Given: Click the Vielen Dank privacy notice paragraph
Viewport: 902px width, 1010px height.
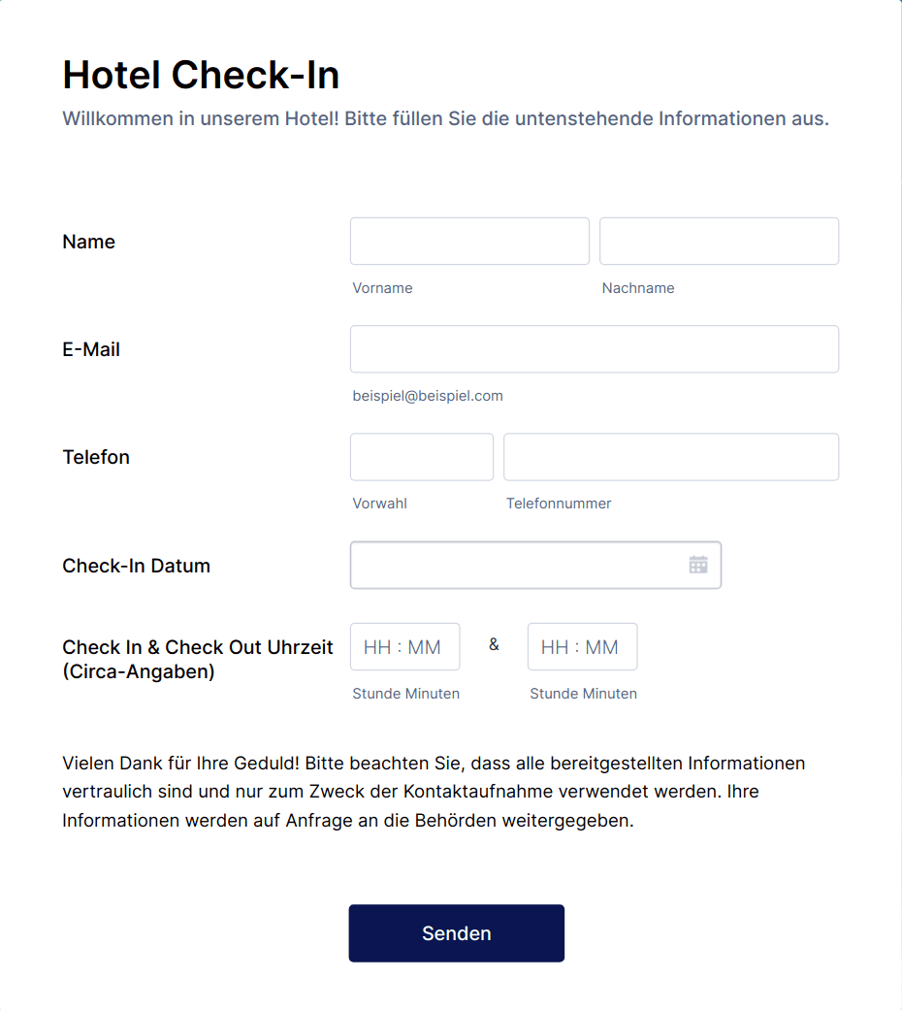Looking at the screenshot, I should pos(434,792).
